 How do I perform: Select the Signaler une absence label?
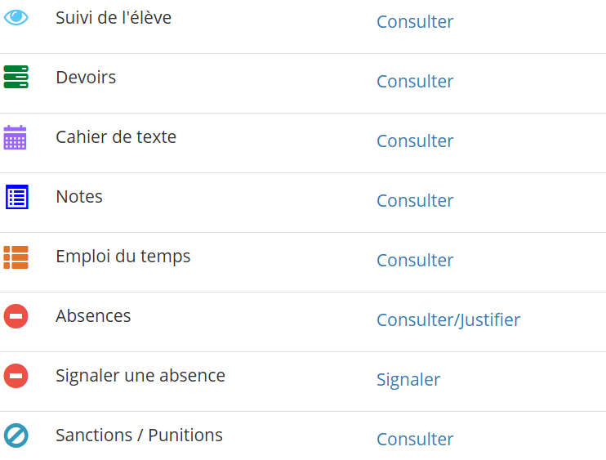tap(140, 376)
